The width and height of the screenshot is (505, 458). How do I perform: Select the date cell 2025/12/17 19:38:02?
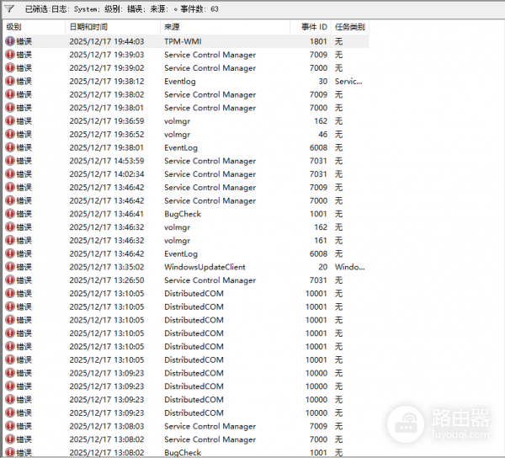click(107, 94)
